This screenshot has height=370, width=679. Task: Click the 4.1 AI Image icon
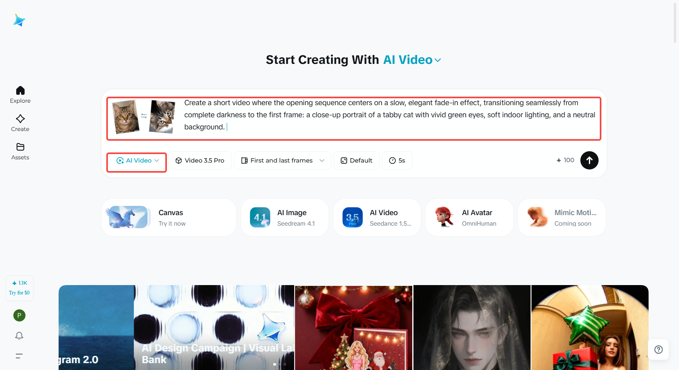260,218
